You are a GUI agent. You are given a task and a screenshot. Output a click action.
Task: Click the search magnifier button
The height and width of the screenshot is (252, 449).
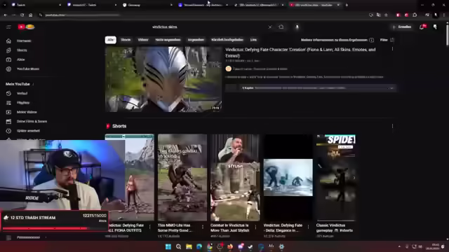click(281, 27)
